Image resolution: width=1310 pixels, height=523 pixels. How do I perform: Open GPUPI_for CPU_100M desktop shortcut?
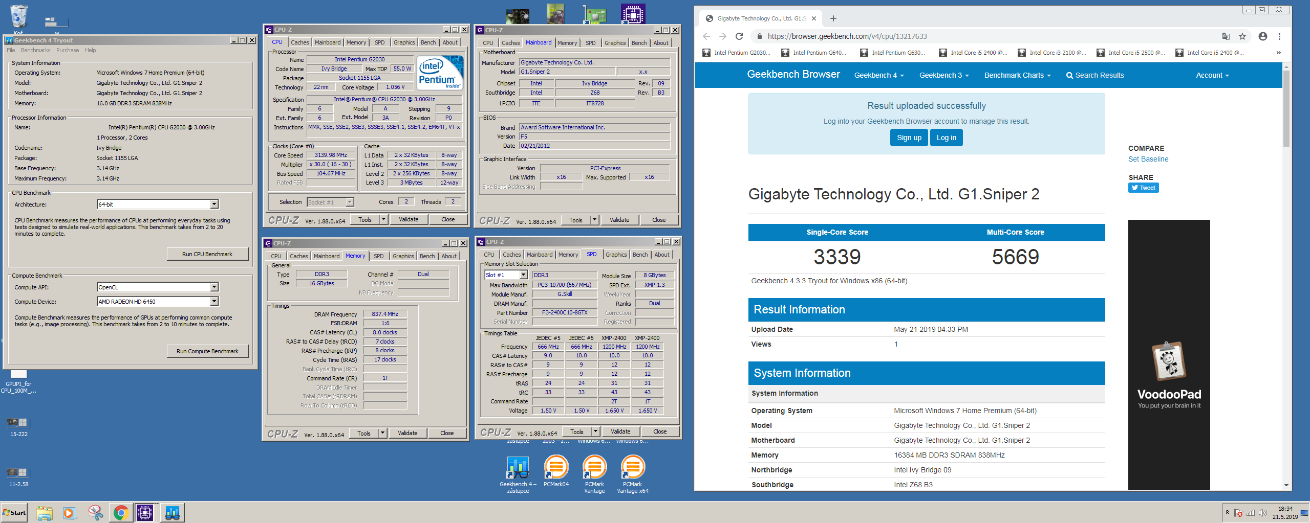point(18,381)
